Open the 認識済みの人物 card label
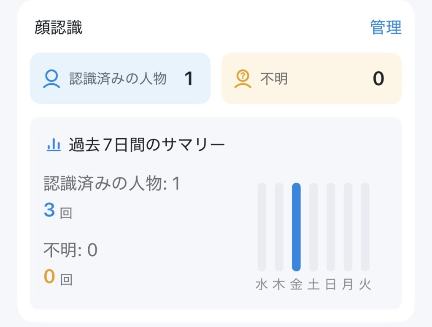Image resolution: width=432 pixels, height=327 pixels. click(118, 78)
